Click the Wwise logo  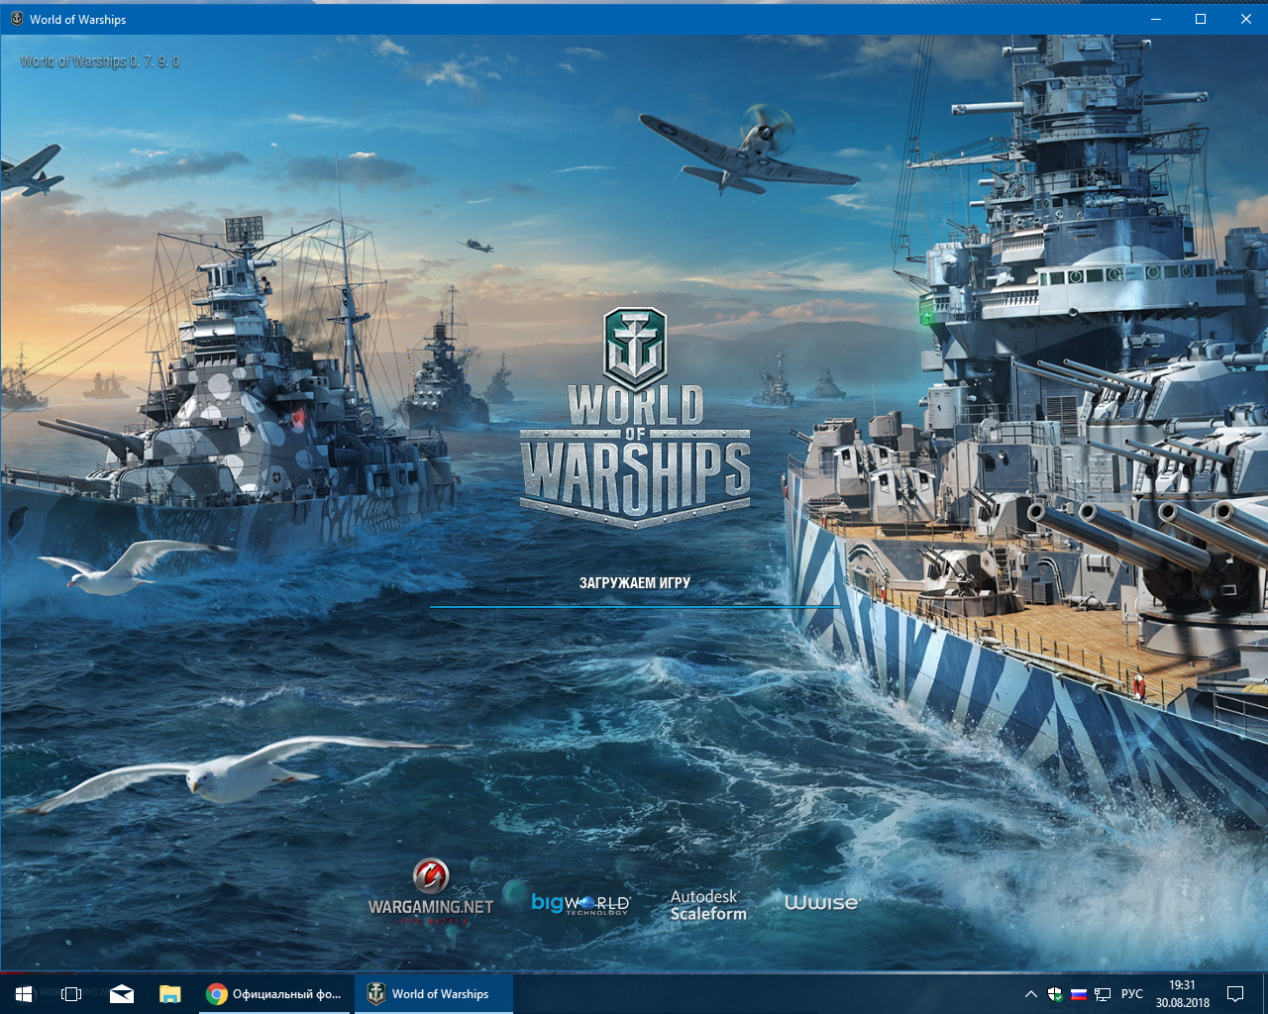coord(822,902)
